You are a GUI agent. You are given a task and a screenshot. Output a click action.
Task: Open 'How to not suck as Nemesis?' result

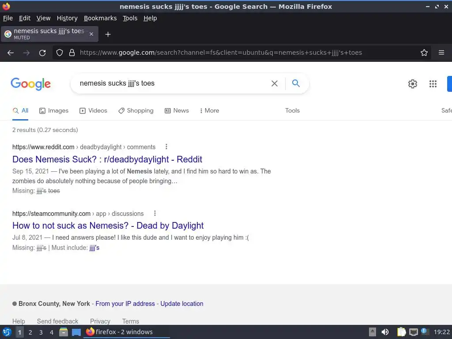click(x=108, y=226)
